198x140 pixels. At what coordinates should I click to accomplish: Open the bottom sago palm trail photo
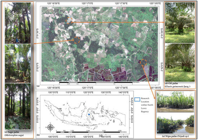(18, 106)
